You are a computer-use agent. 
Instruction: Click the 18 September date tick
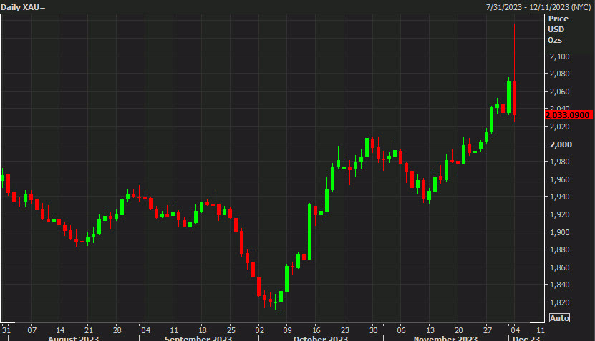click(x=203, y=330)
